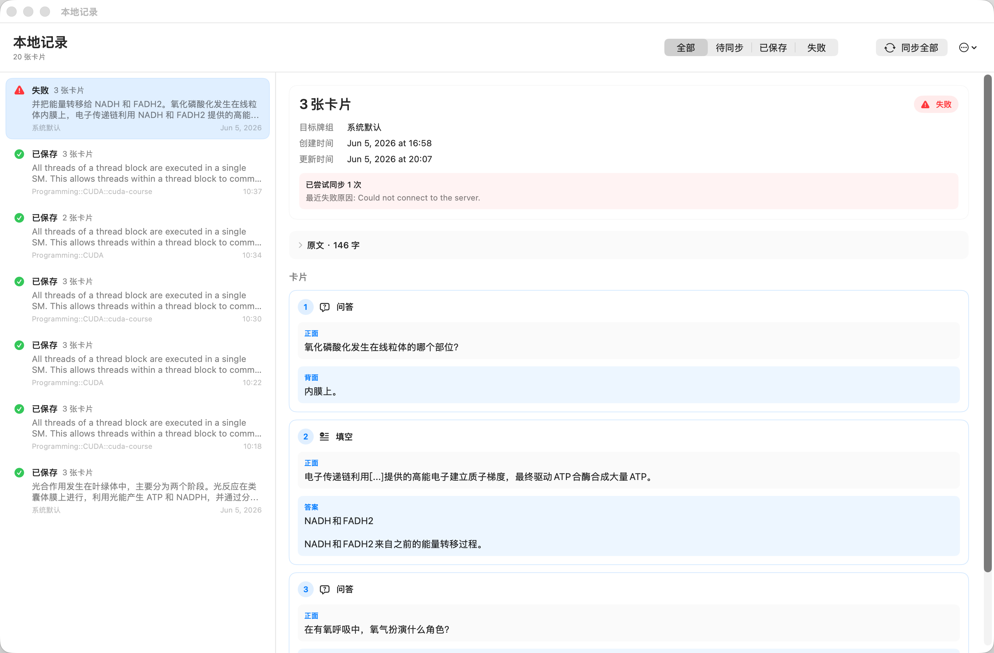994x653 pixels.
Task: Click the sync arrows icon in 同步全部
Action: 890,47
